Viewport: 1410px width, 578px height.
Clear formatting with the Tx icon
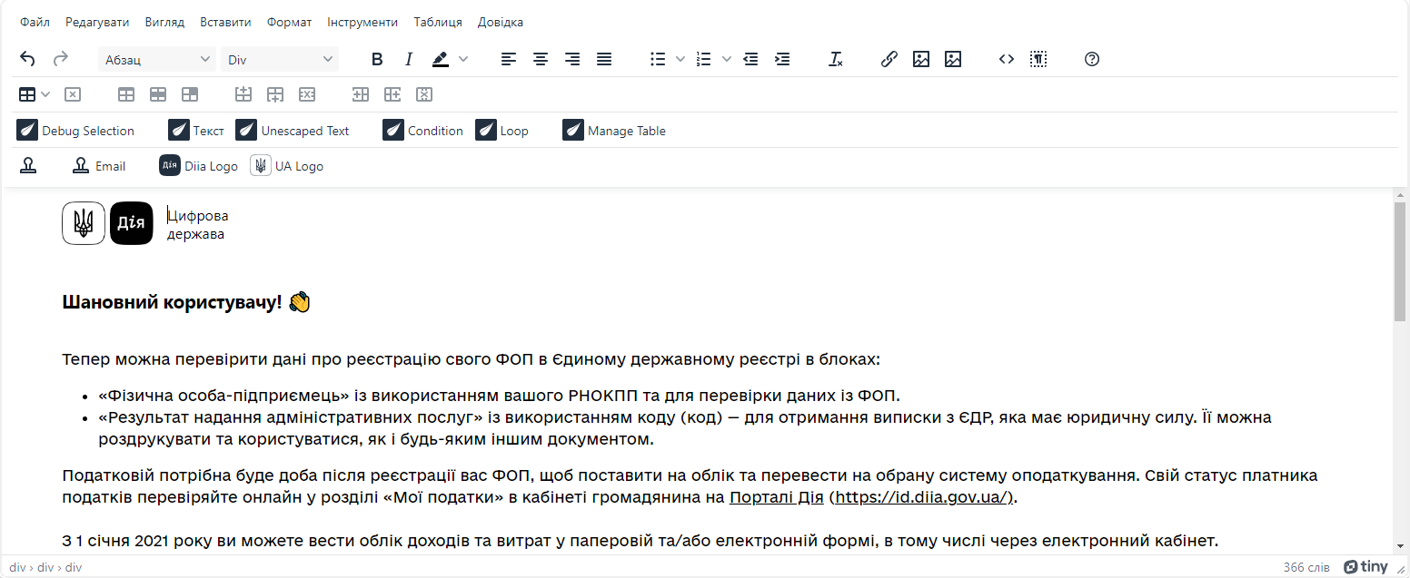coord(836,59)
